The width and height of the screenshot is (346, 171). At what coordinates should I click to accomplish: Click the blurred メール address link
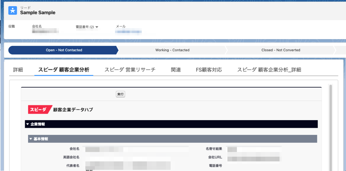click(x=128, y=31)
